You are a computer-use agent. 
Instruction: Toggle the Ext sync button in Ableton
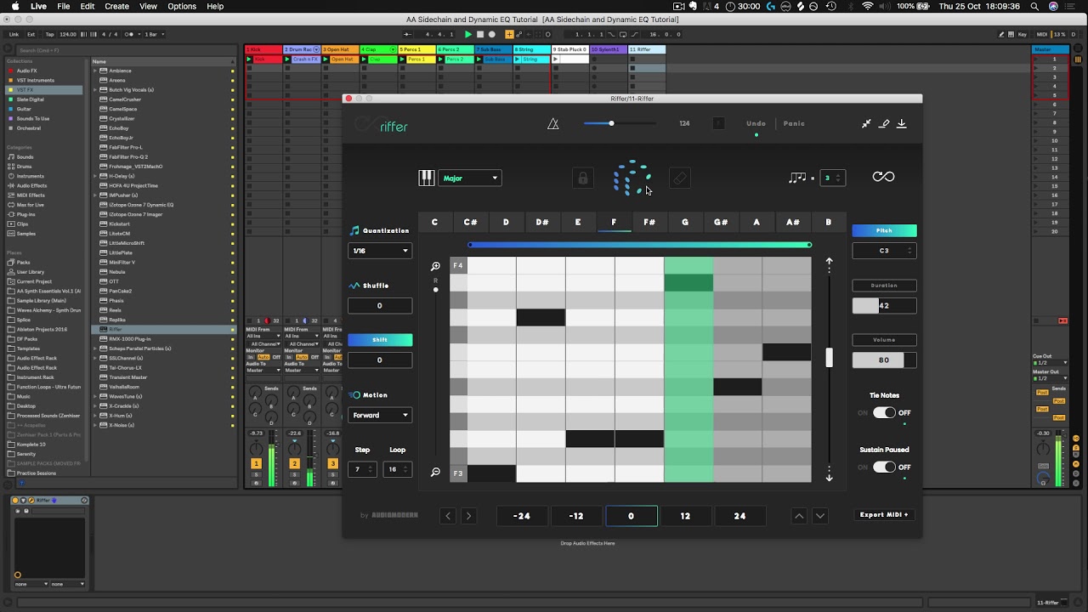click(x=31, y=34)
